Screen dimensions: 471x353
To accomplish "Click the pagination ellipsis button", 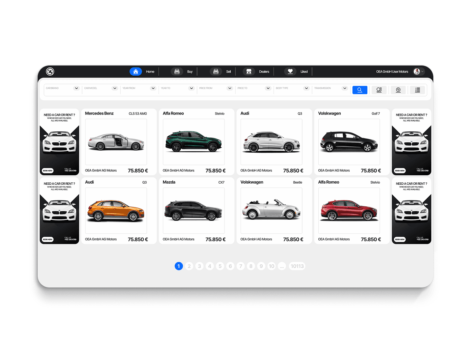I will (x=282, y=266).
